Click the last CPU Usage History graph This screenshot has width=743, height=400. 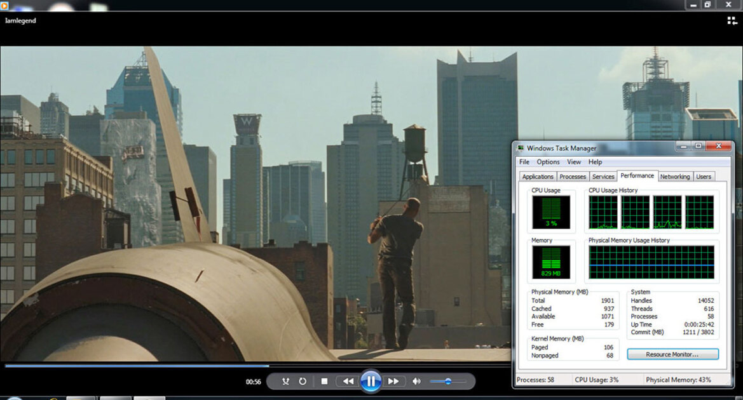point(699,212)
